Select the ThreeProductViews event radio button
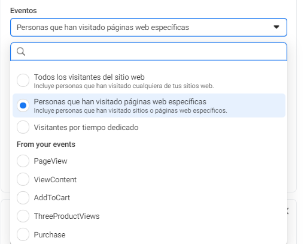 23,216
